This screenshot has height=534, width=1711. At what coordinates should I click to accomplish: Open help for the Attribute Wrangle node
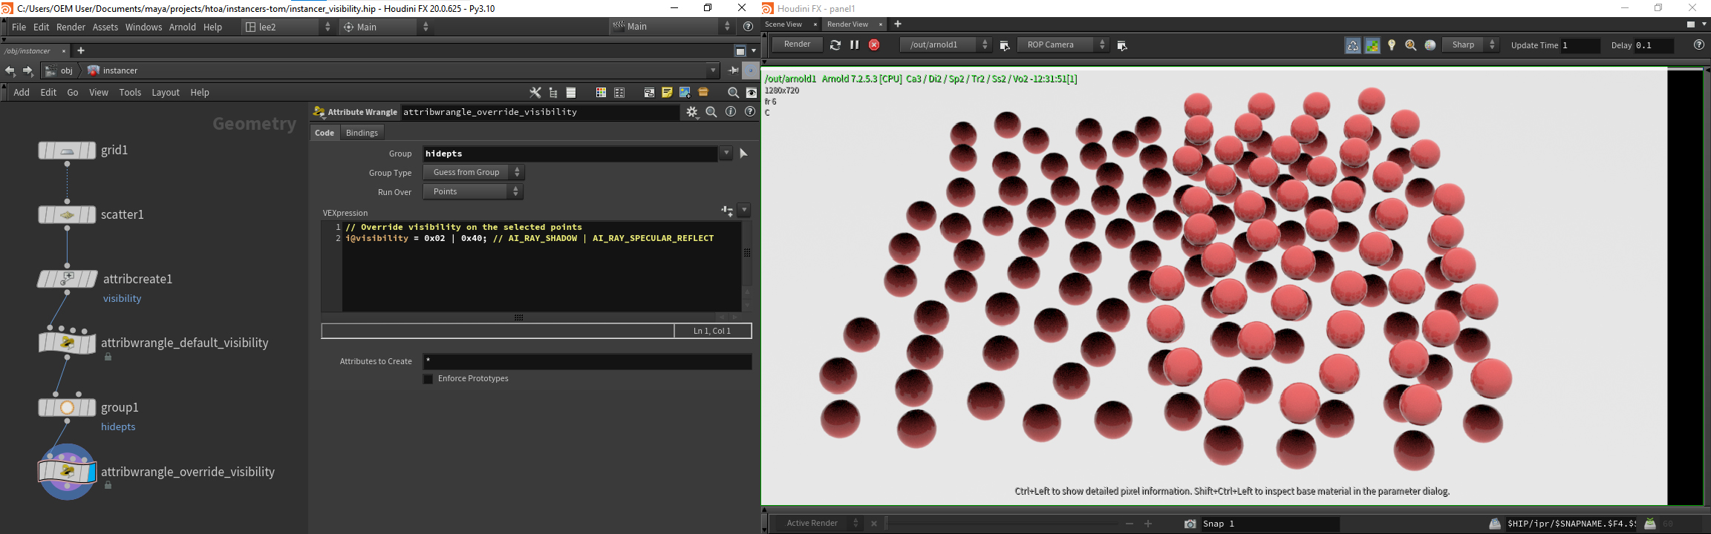pos(750,112)
